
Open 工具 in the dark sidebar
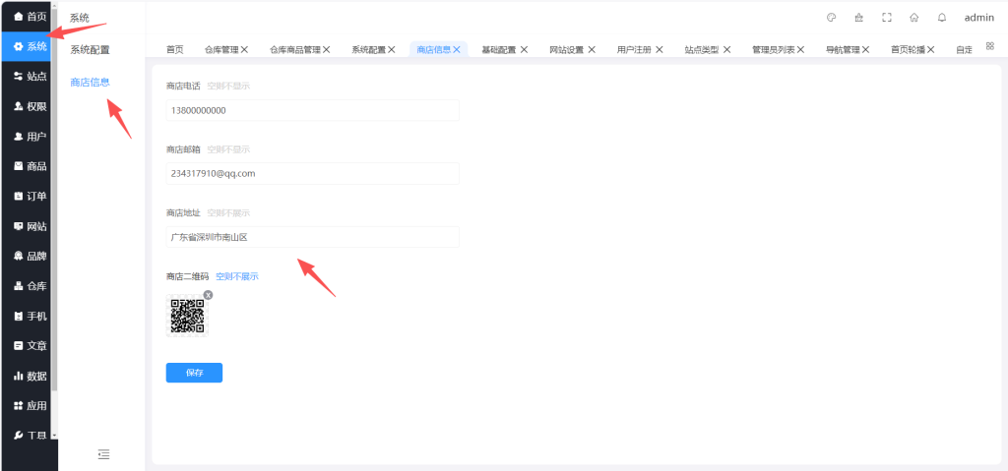tap(29, 435)
